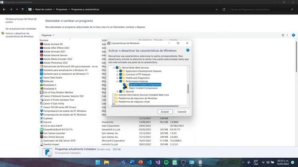Uncheck Static Content Compression checkbox
Viewport: 298px width, 167px height.
(x=124, y=88)
